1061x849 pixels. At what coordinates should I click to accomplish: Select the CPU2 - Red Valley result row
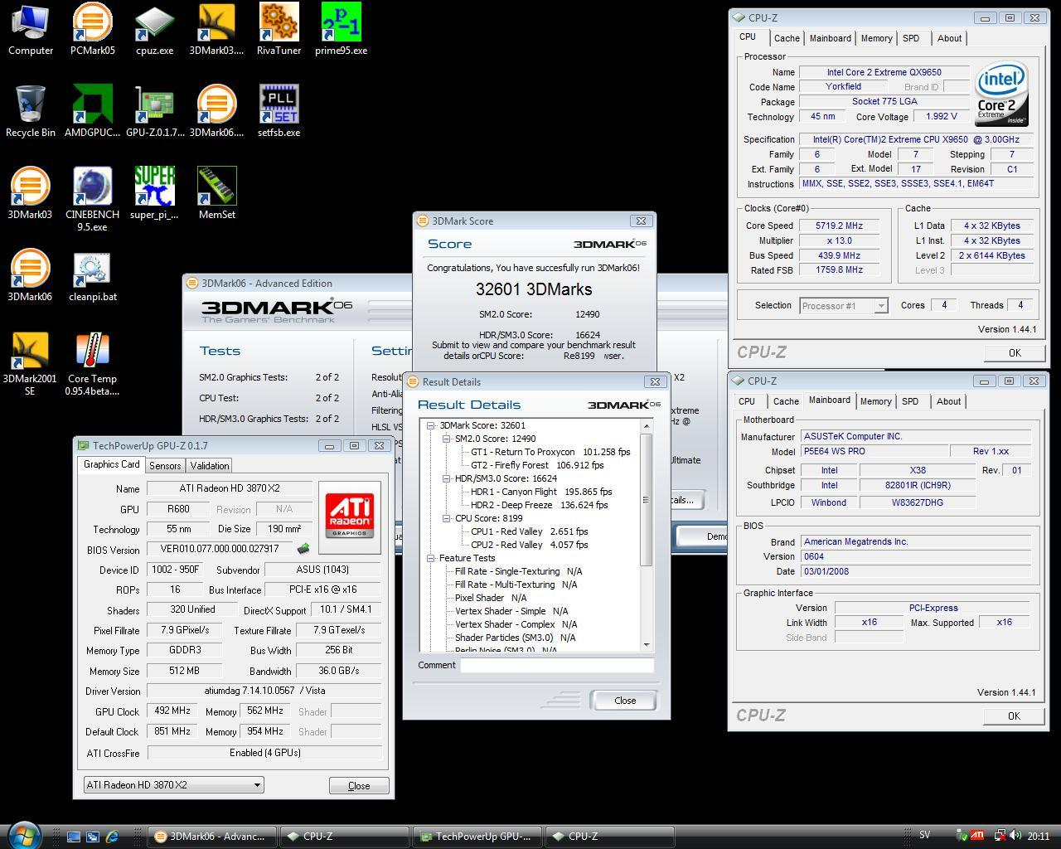pyautogui.click(x=529, y=545)
